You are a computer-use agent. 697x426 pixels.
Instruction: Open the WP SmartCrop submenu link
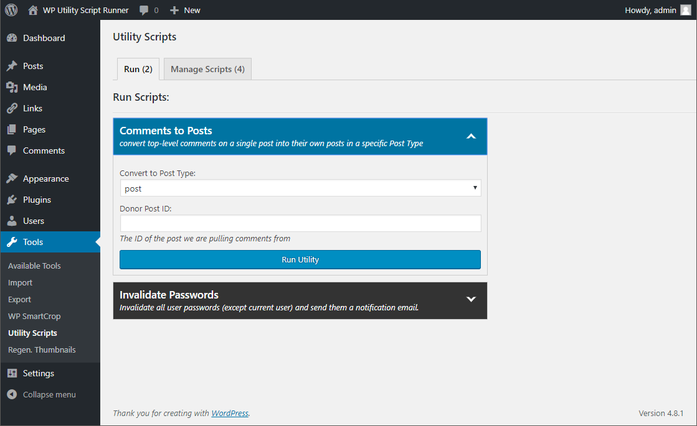click(34, 317)
